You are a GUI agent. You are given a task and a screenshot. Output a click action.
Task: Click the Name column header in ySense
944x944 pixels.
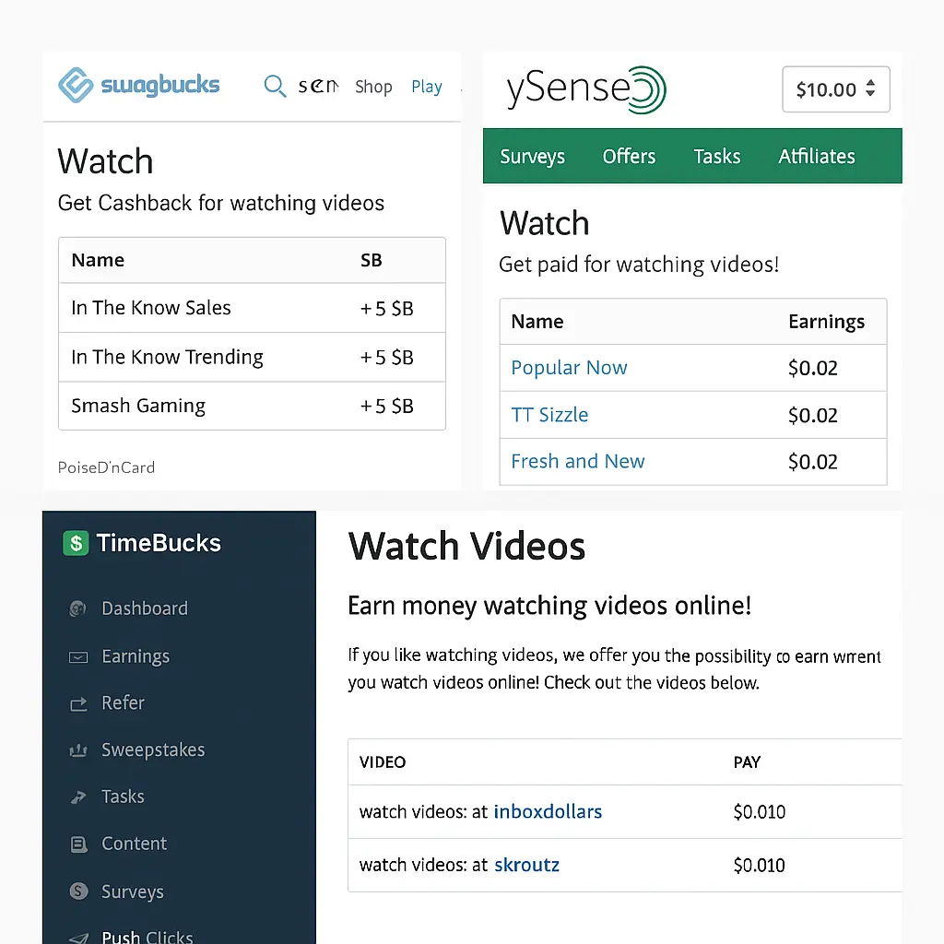(x=537, y=322)
